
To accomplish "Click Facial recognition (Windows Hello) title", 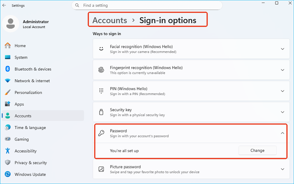I will (x=142, y=47).
